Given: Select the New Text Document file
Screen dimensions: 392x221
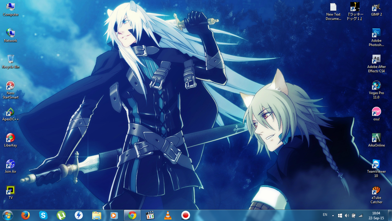Looking at the screenshot, I should tap(333, 7).
